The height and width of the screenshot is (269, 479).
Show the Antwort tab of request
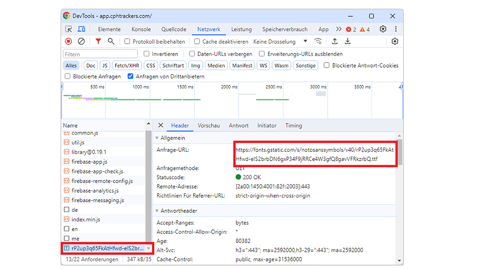[x=238, y=126]
